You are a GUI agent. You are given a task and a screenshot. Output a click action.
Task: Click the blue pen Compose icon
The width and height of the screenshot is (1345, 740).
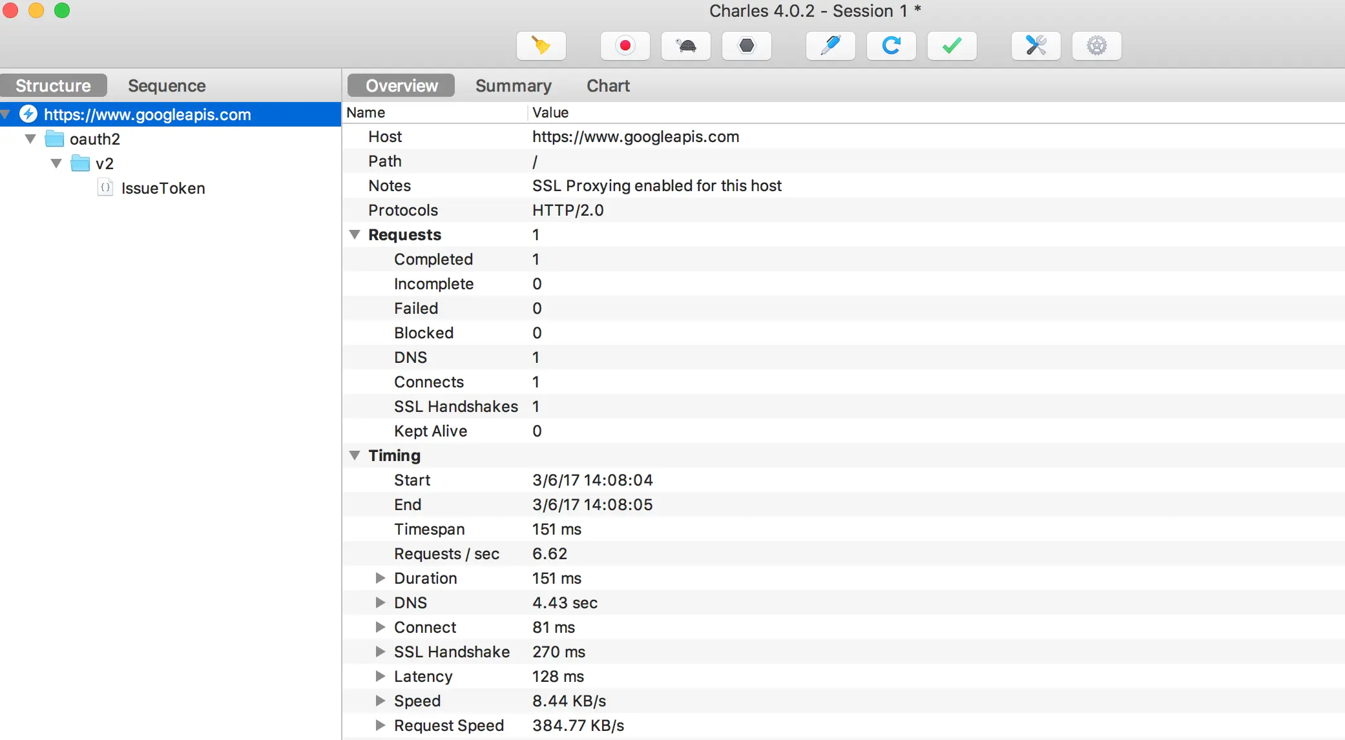tap(830, 46)
